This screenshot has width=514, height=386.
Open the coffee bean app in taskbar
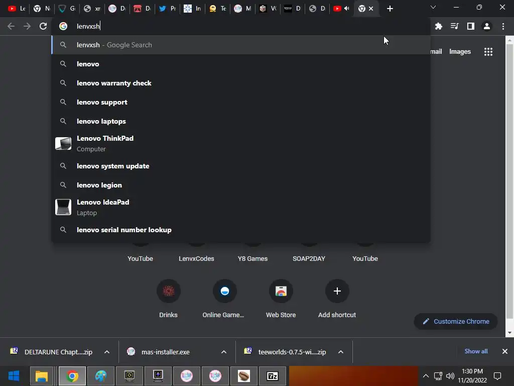(x=243, y=376)
